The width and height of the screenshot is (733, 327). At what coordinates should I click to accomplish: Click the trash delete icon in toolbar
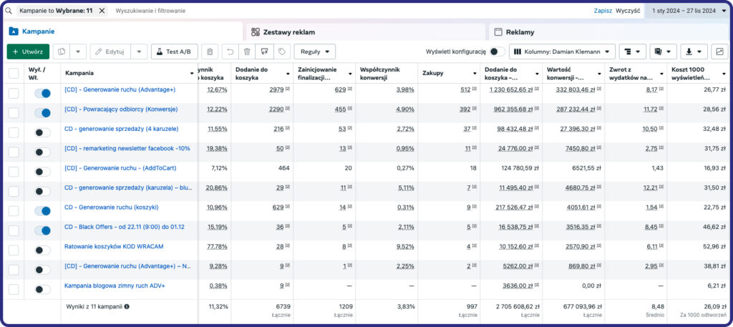(246, 52)
